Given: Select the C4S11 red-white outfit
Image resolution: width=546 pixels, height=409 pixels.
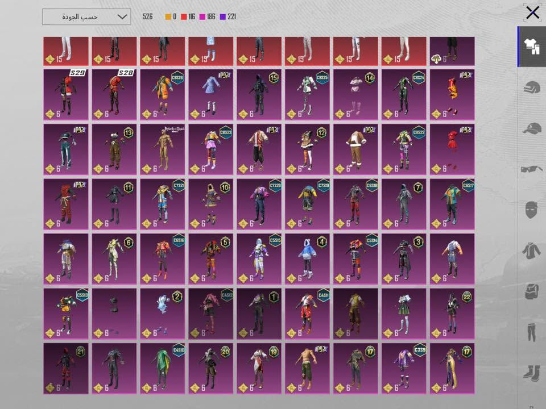Looking at the screenshot, I should pyautogui.click(x=308, y=314).
